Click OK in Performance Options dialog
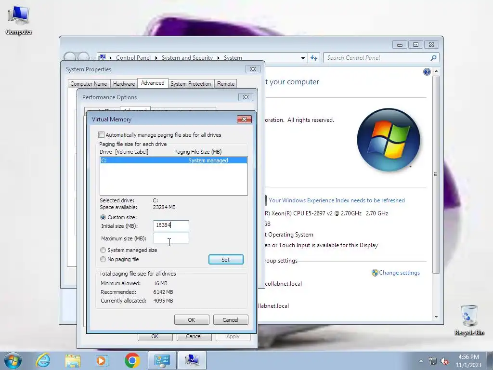Viewport: 493px width, 370px height. click(x=155, y=337)
